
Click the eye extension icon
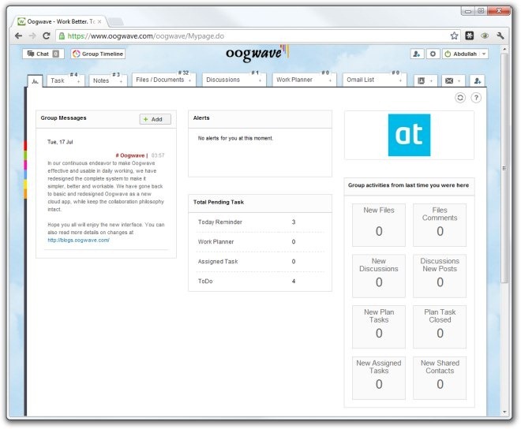point(485,35)
